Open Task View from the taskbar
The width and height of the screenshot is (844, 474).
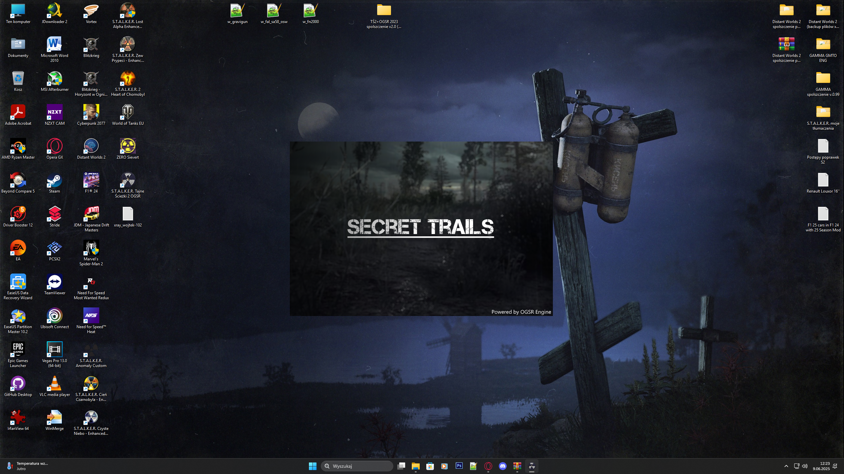click(x=401, y=466)
